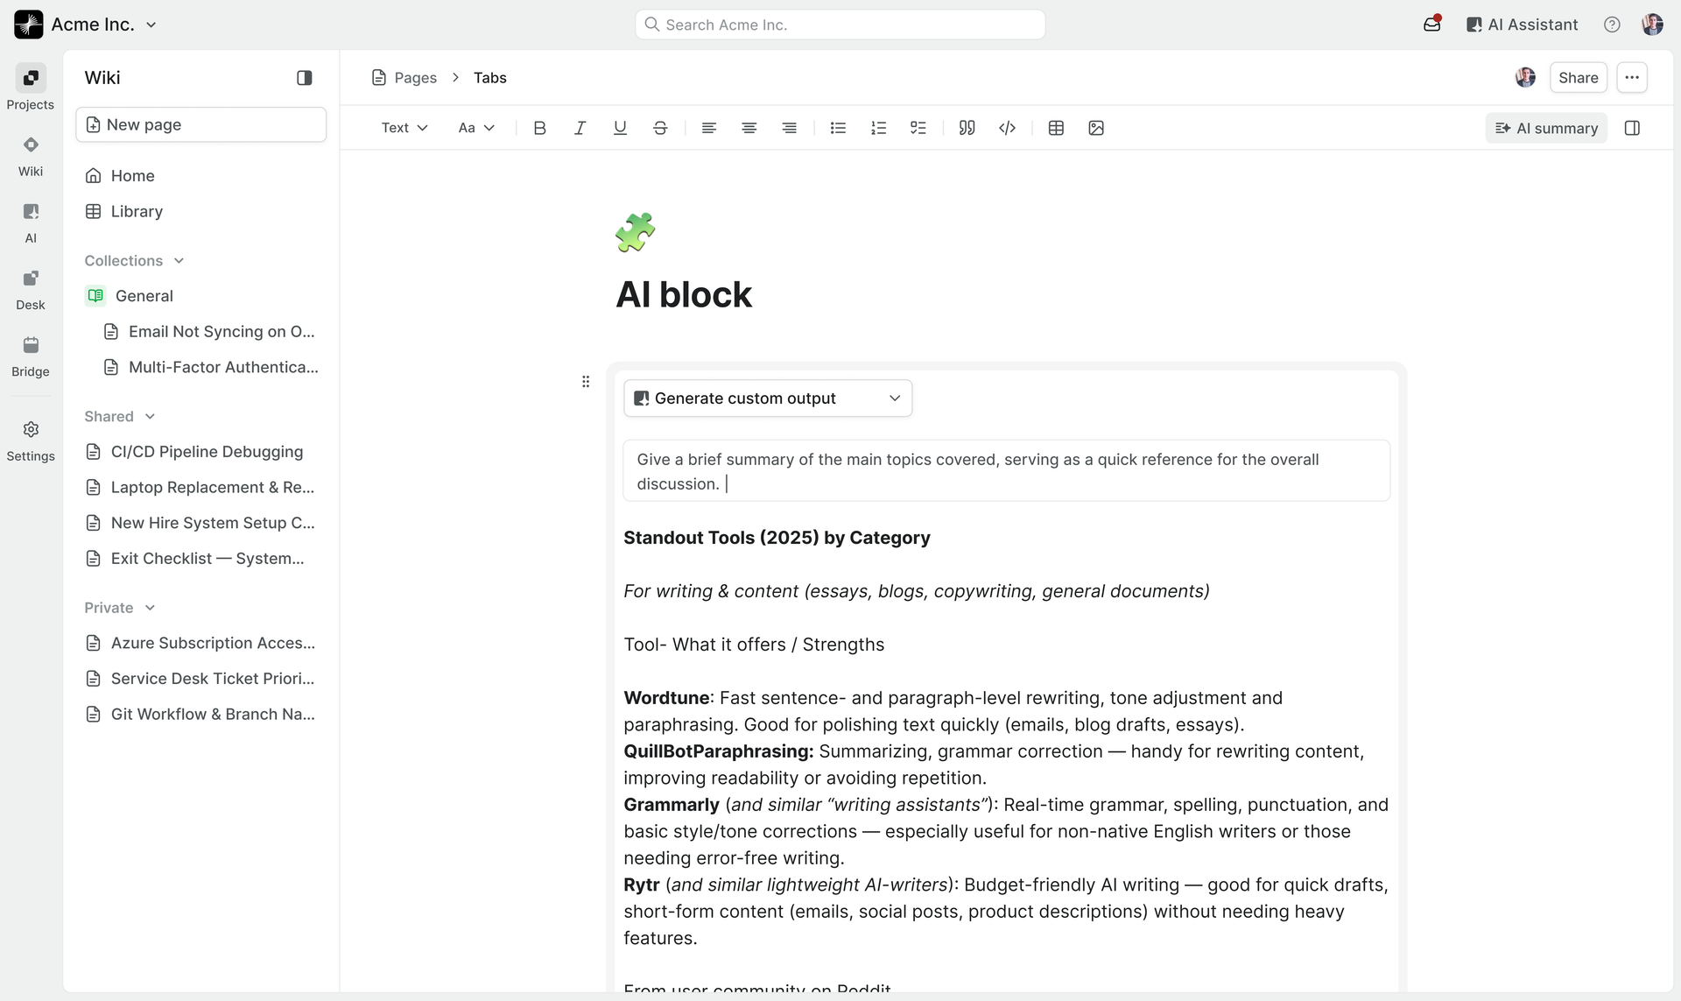The width and height of the screenshot is (1681, 1001).
Task: Insert code block
Action: (1007, 128)
